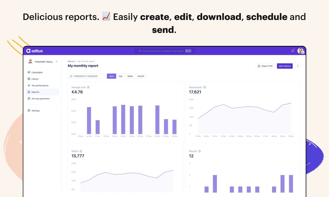
Task: Click the Library icon
Action: coord(29,79)
